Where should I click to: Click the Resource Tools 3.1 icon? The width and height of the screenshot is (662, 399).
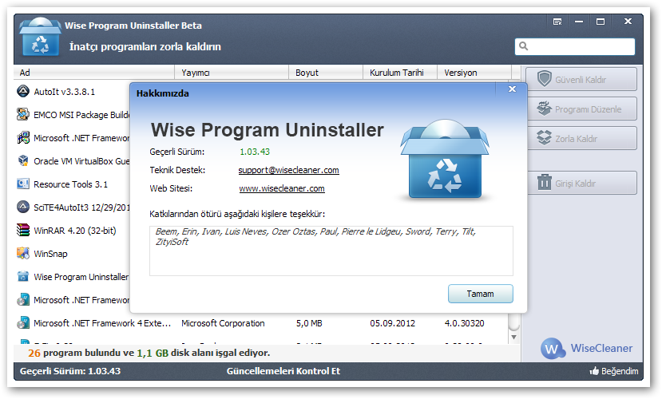[x=23, y=184]
